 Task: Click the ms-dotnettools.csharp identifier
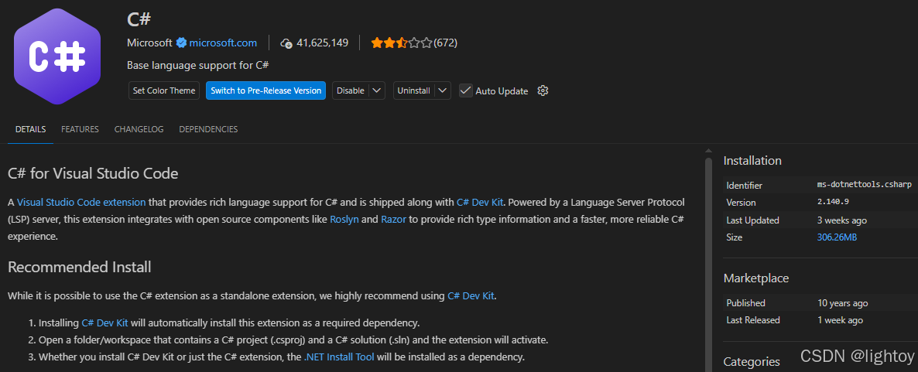click(864, 185)
